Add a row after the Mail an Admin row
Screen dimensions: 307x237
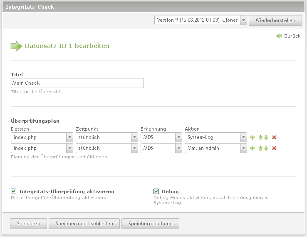[x=252, y=148]
